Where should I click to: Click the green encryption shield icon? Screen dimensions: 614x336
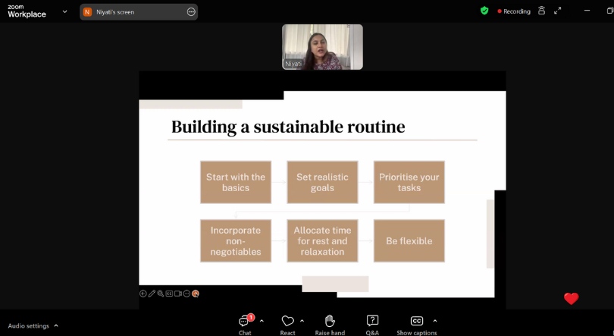484,11
